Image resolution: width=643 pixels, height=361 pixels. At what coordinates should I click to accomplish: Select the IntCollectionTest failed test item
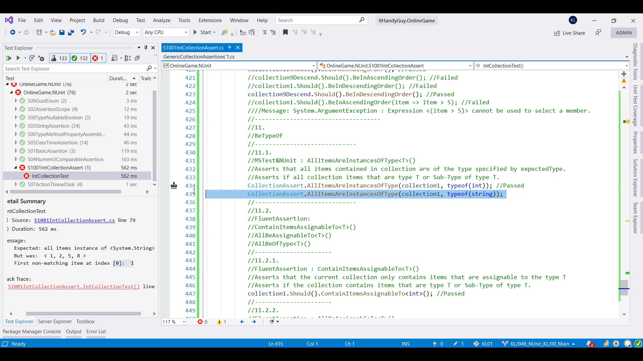[50, 176]
